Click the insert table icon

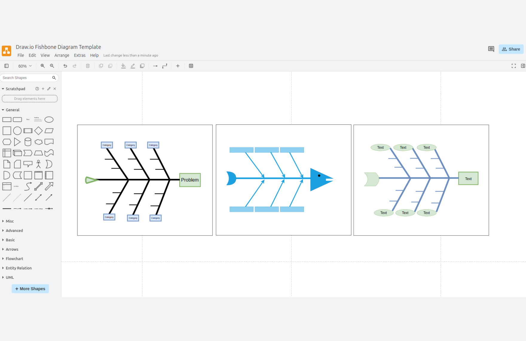(191, 66)
